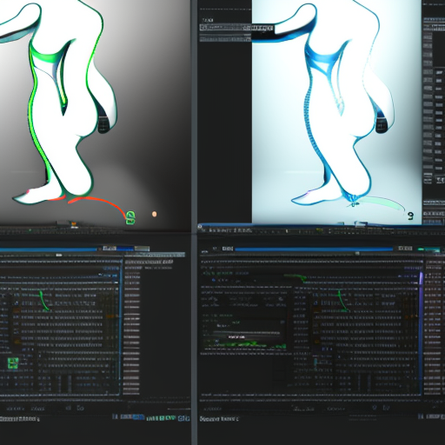445x445 pixels.
Task: Click the green curve marker in the right timeline panel
Action: pos(342,302)
